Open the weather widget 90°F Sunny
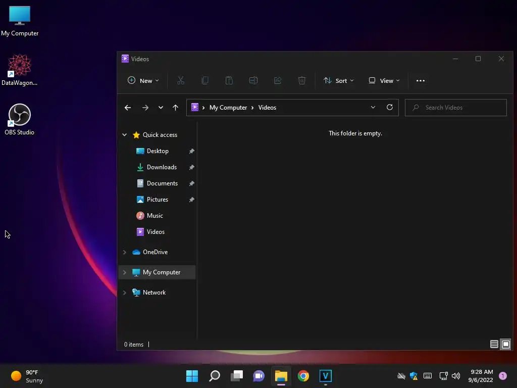The height and width of the screenshot is (388, 517). (27, 376)
